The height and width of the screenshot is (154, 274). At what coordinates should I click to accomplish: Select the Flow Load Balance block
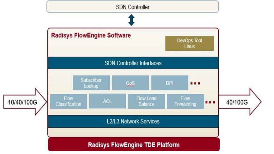[x=146, y=101]
